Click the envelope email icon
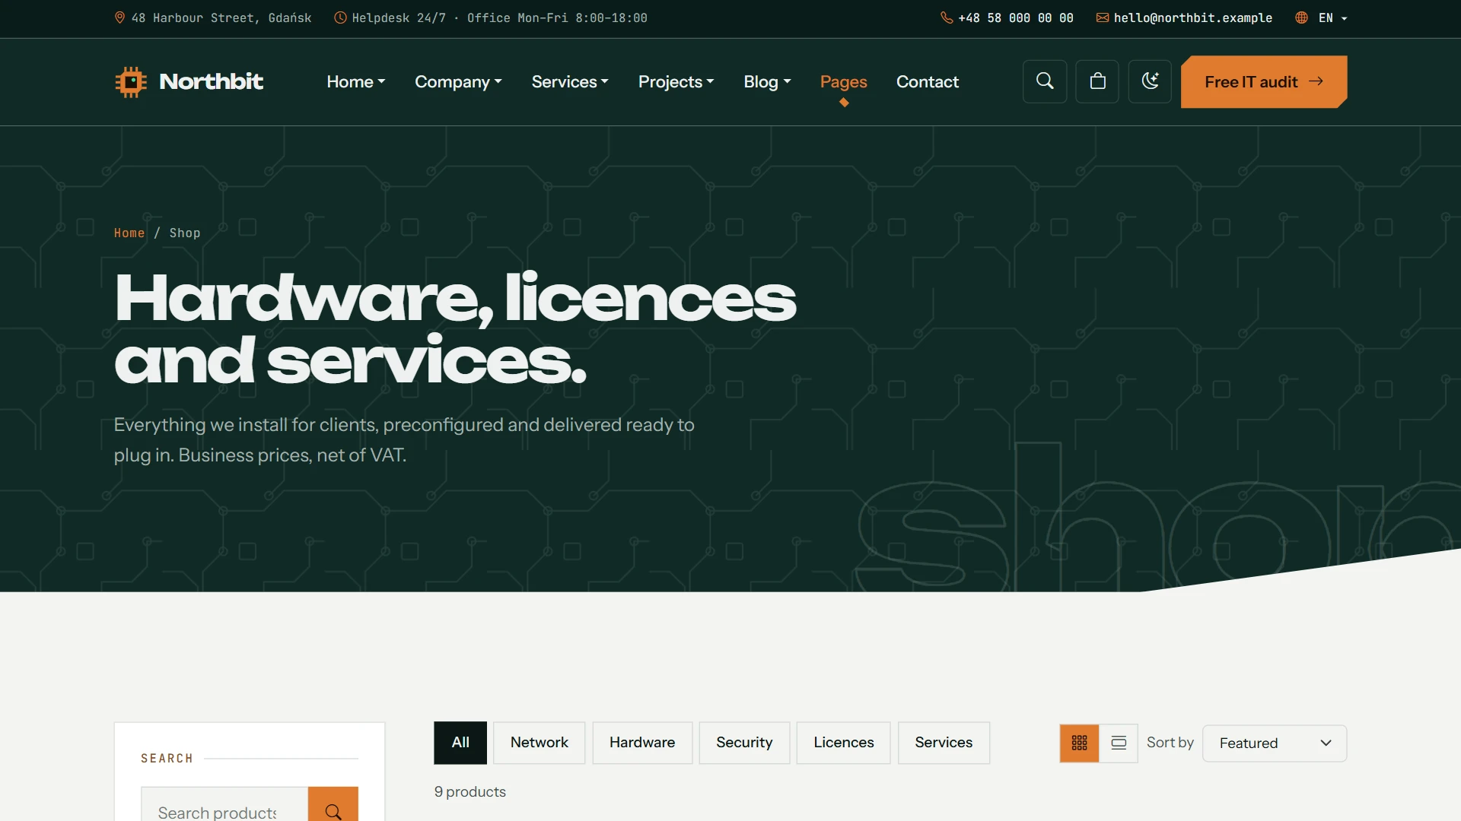The height and width of the screenshot is (821, 1461). click(x=1102, y=17)
